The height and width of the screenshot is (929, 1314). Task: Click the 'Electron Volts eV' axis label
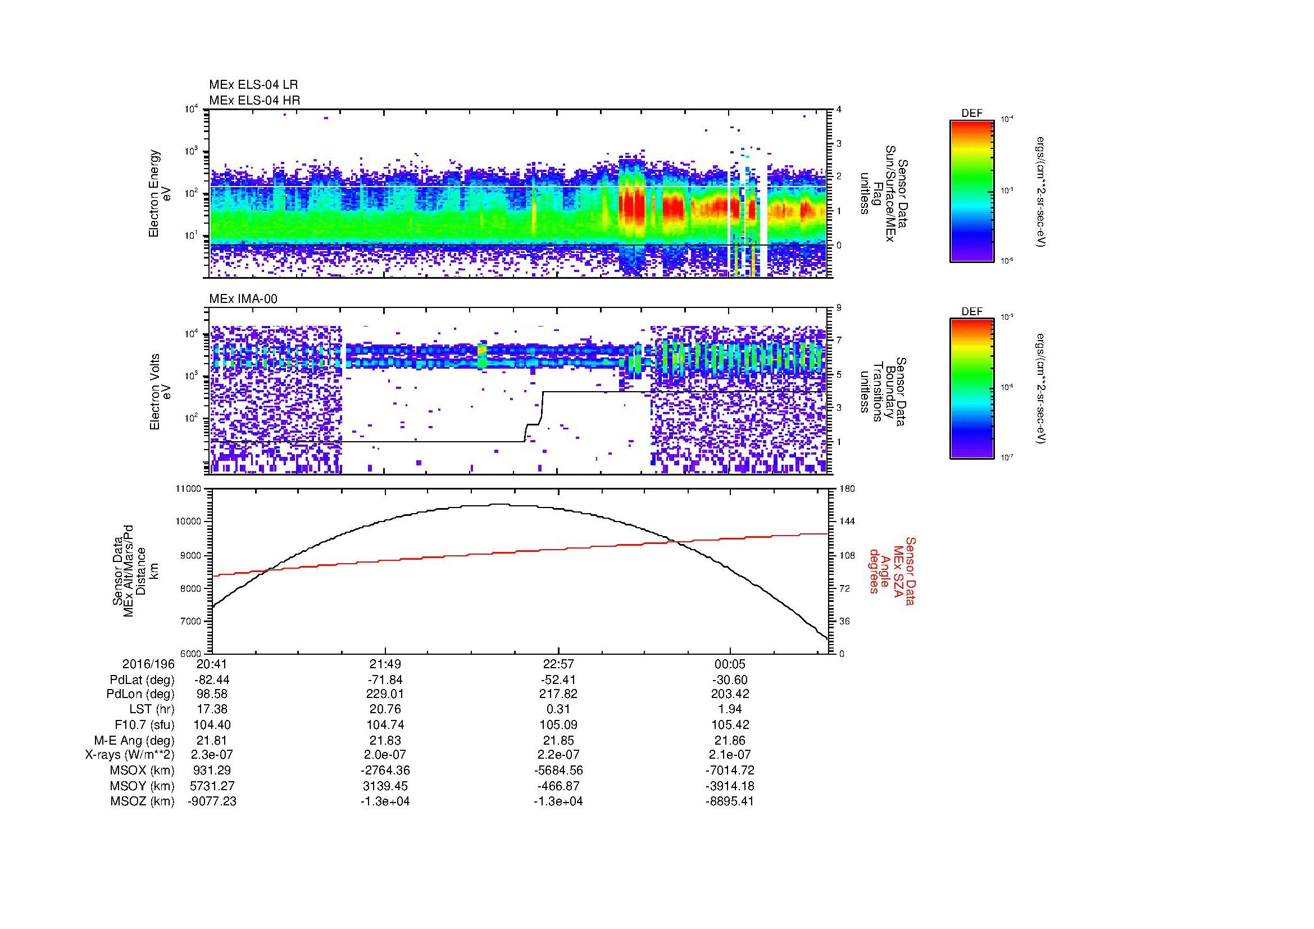160,392
